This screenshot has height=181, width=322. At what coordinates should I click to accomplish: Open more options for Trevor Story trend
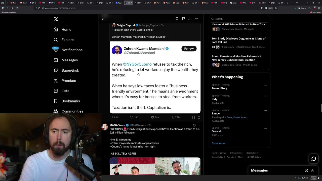(x=265, y=85)
